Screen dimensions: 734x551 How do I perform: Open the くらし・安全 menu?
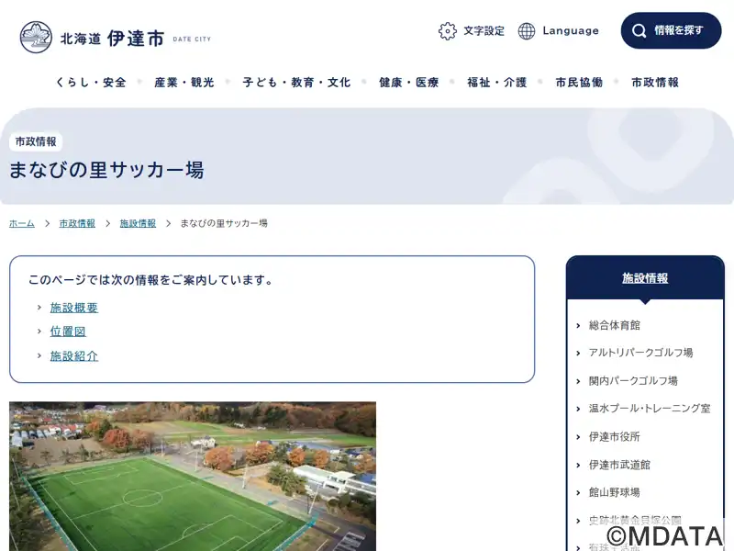coord(91,83)
